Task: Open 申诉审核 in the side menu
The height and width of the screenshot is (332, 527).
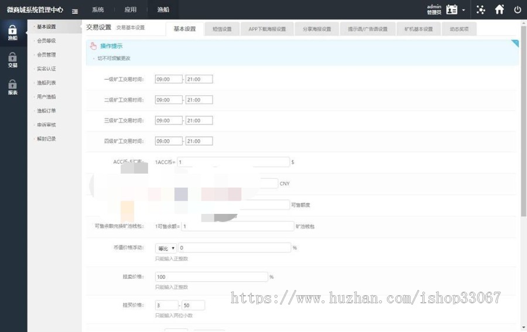Action: coord(46,124)
